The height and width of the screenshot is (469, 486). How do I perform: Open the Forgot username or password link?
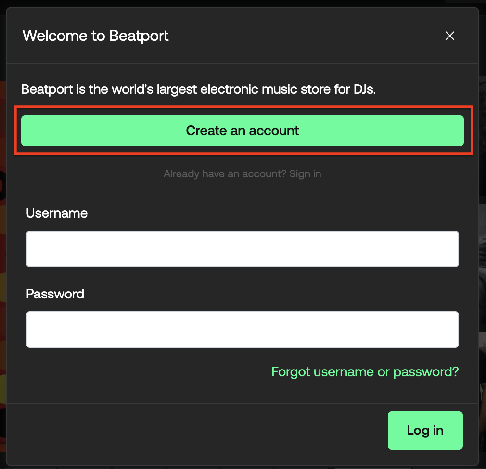coord(365,372)
